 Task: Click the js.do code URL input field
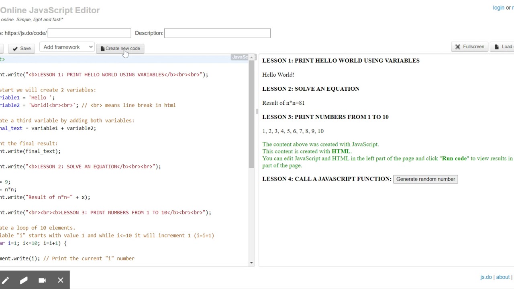(89, 33)
